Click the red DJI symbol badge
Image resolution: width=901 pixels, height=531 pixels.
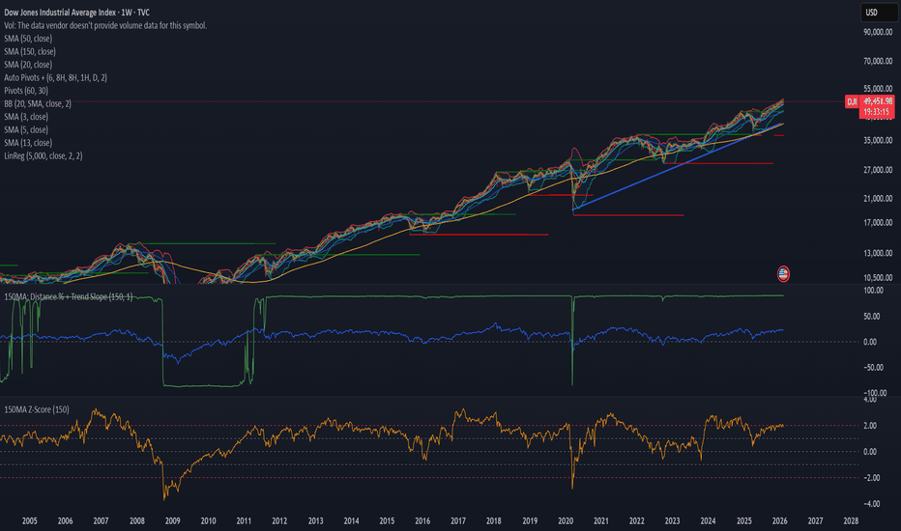(x=852, y=101)
